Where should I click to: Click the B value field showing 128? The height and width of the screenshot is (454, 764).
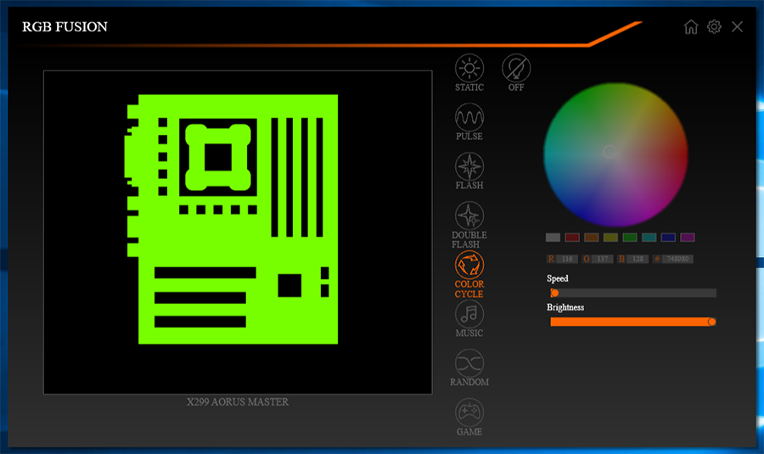pyautogui.click(x=638, y=259)
